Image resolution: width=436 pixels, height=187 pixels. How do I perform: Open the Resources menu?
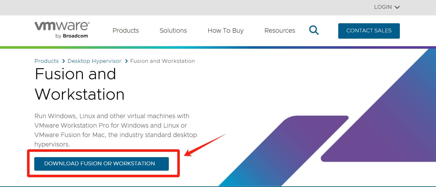tap(280, 30)
